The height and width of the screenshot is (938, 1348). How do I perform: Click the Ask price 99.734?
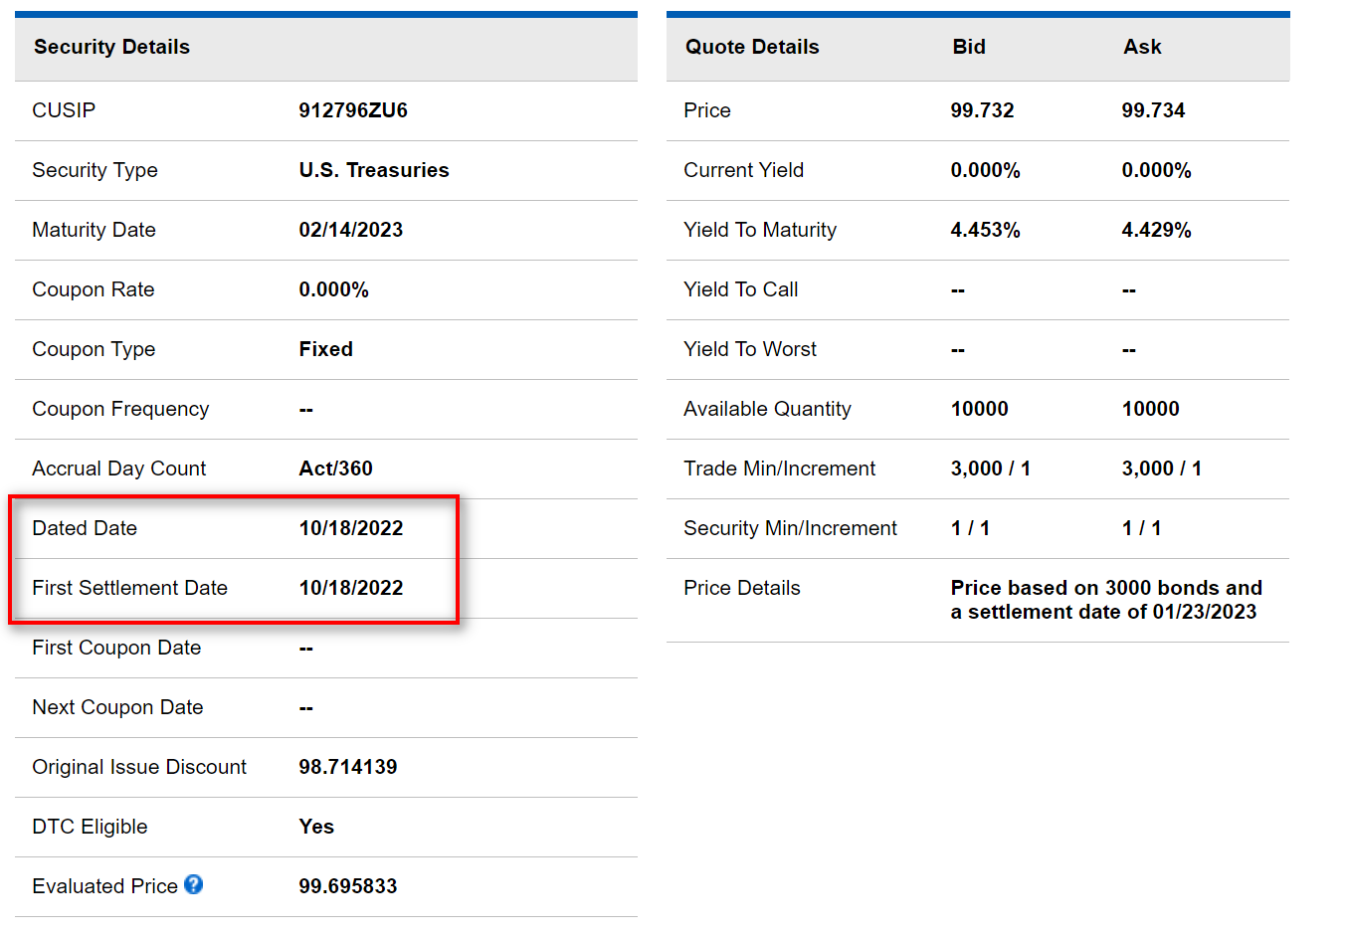[x=1155, y=110]
